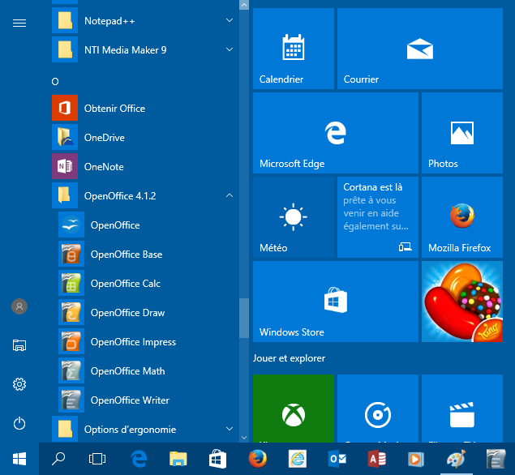This screenshot has height=475, width=515.
Task: Open File Explorer from the Start sidebar
Action: coord(19,345)
